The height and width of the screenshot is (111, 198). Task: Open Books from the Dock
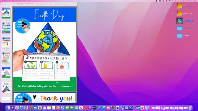(108, 108)
